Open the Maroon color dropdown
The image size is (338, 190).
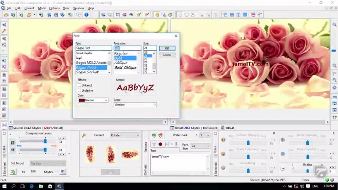[x=106, y=100]
